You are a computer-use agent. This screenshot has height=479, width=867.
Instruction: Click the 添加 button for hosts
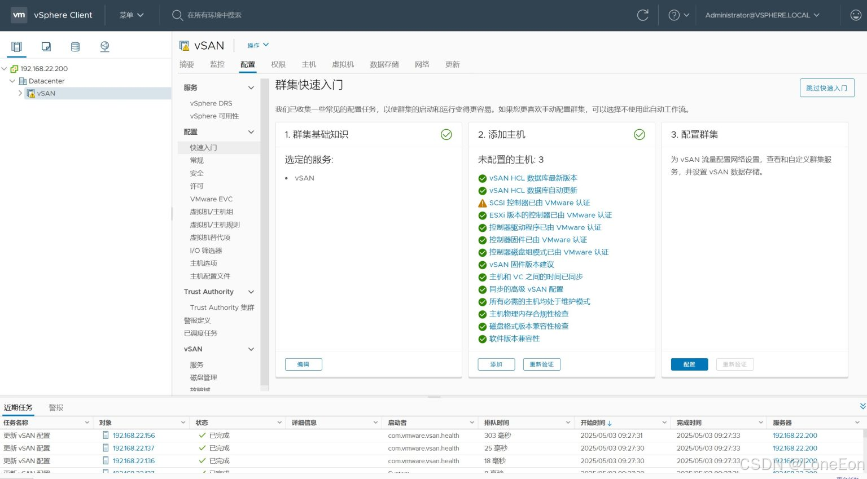pyautogui.click(x=496, y=364)
